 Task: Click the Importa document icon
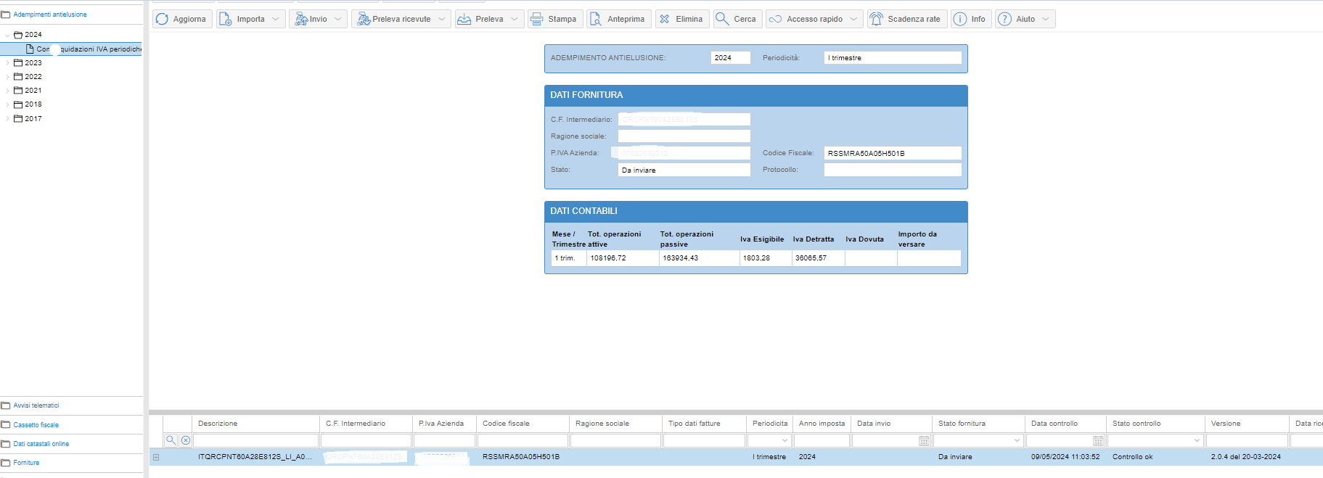tap(226, 19)
